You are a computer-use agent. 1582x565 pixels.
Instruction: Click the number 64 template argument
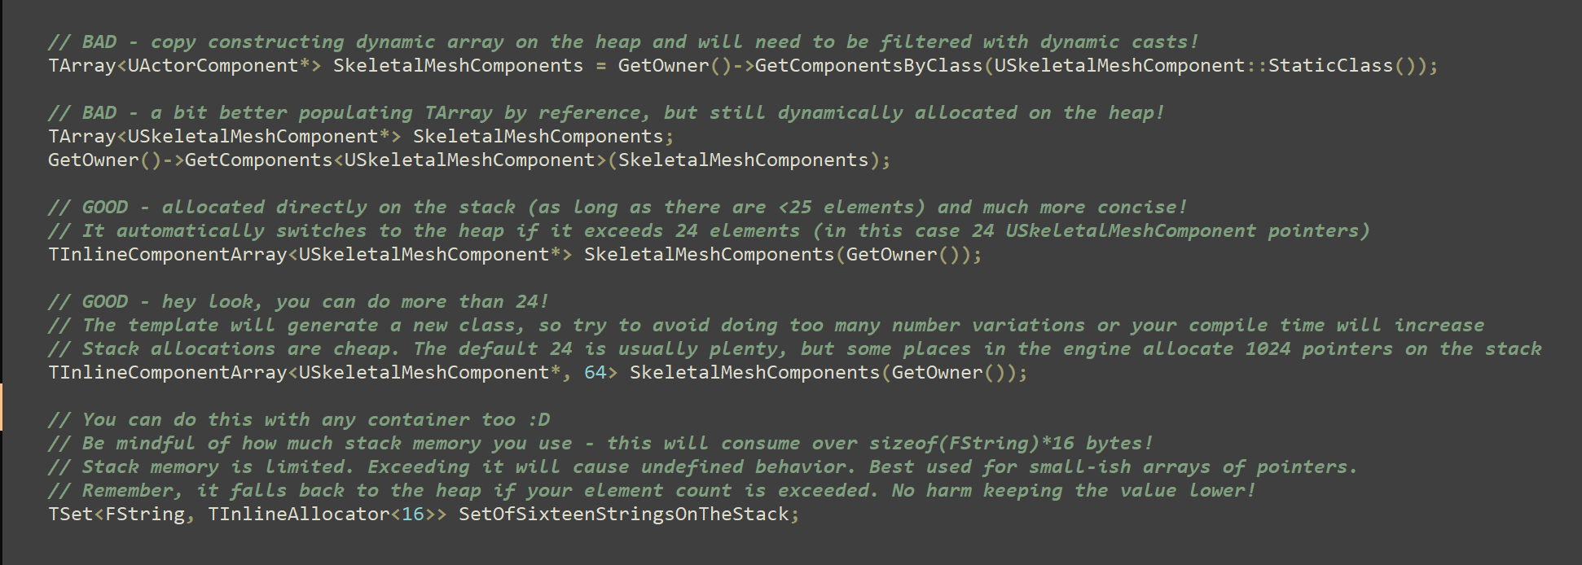(x=595, y=373)
